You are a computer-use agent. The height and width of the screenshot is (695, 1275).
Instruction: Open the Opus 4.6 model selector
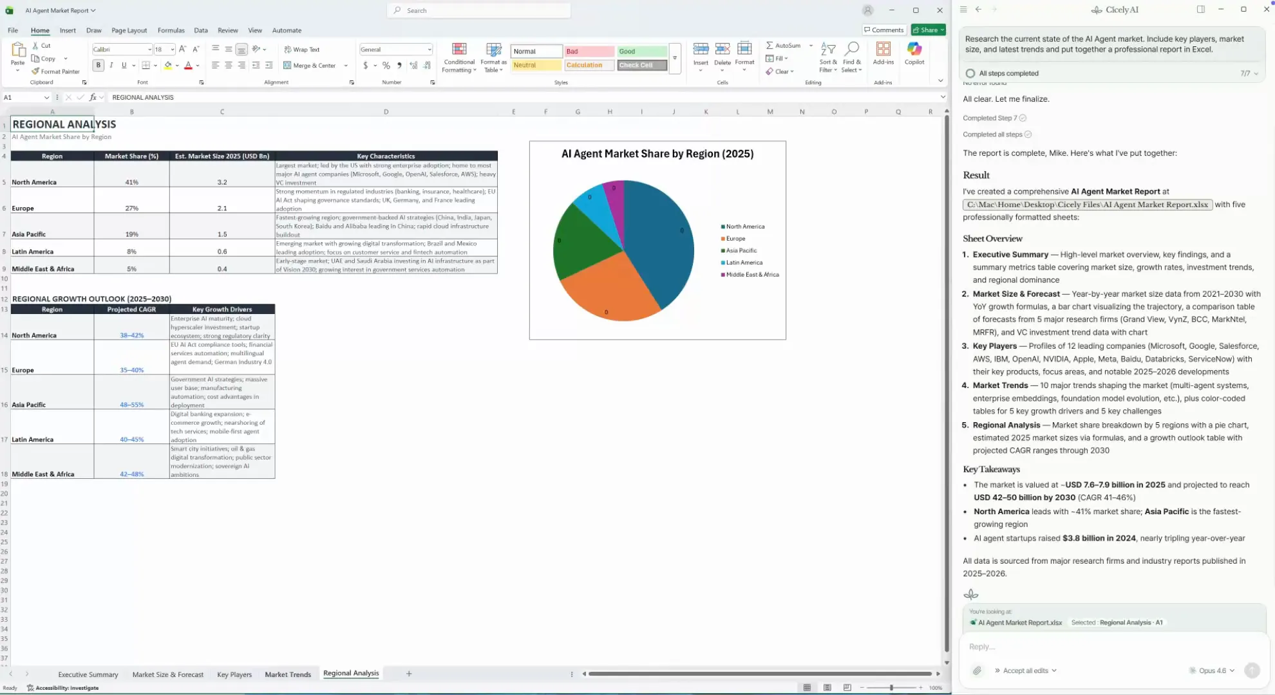pos(1213,671)
